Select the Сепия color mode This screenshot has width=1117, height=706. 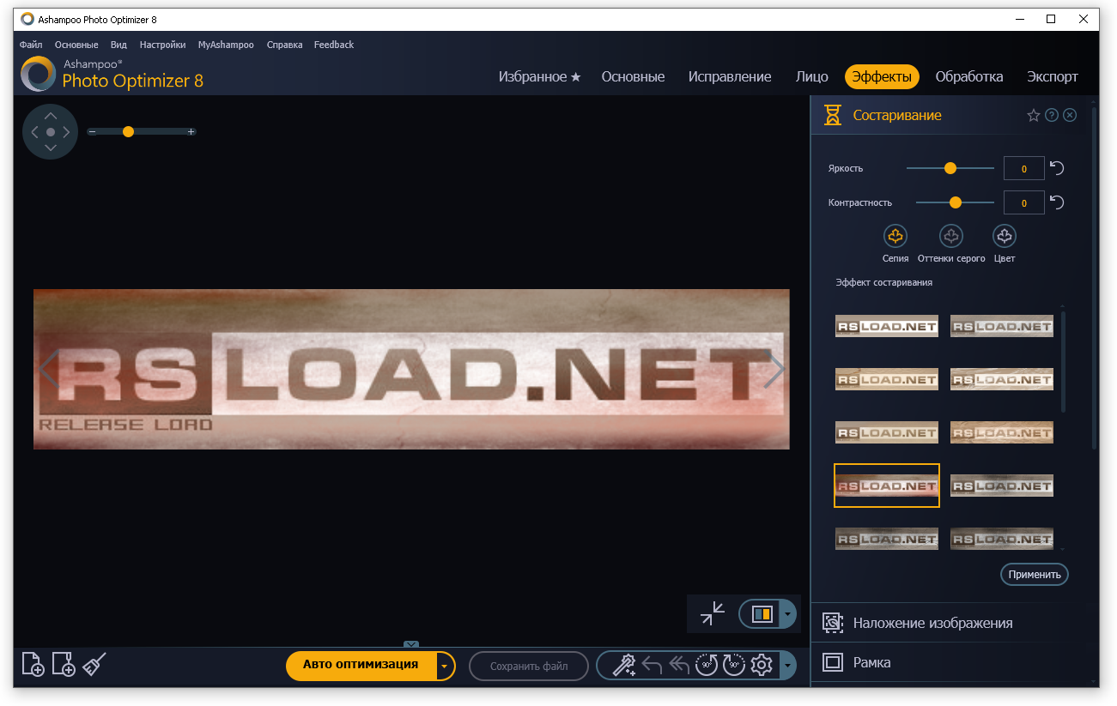click(x=895, y=236)
